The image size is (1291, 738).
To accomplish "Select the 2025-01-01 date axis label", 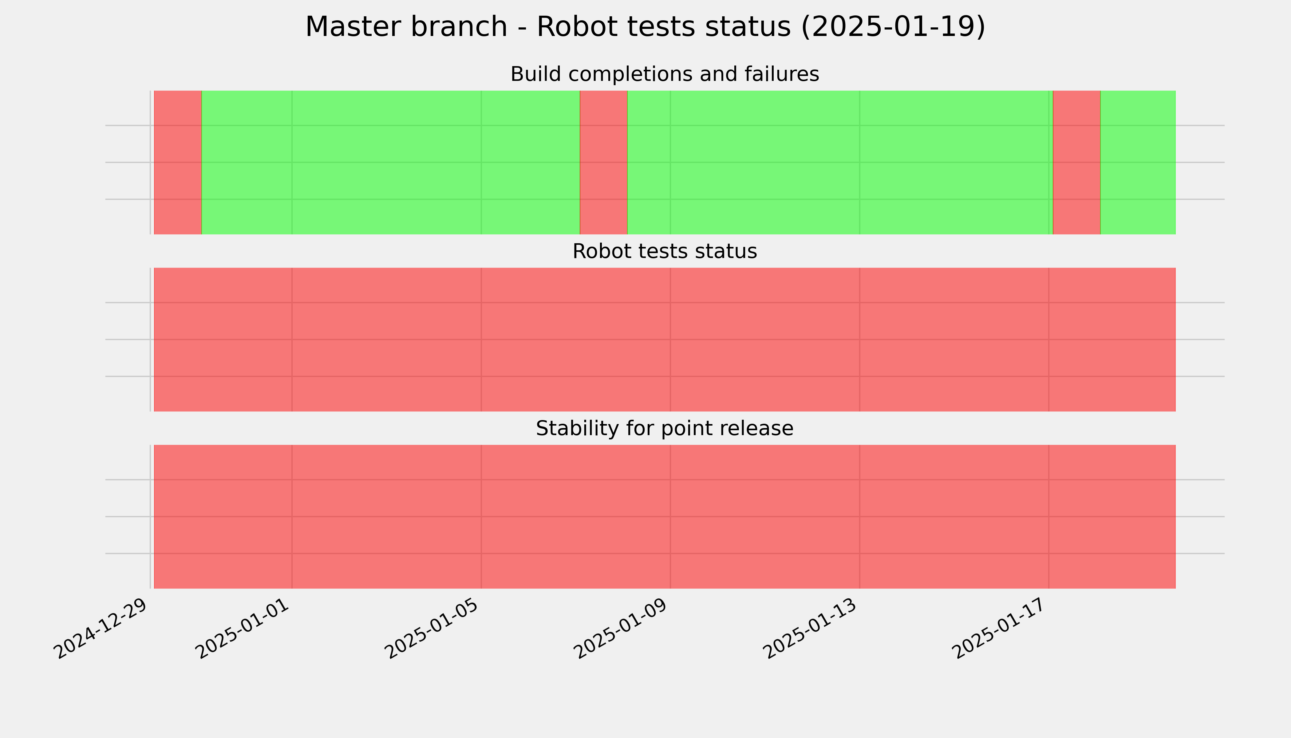I will 243,629.
